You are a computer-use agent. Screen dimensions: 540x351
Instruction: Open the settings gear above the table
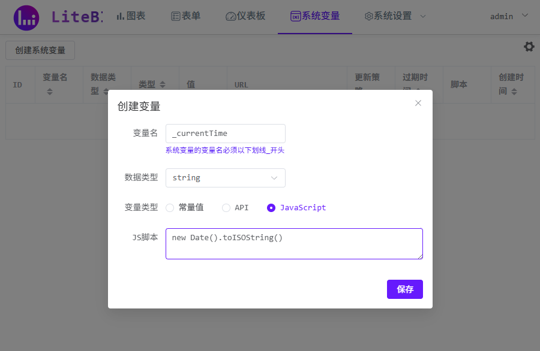(529, 46)
